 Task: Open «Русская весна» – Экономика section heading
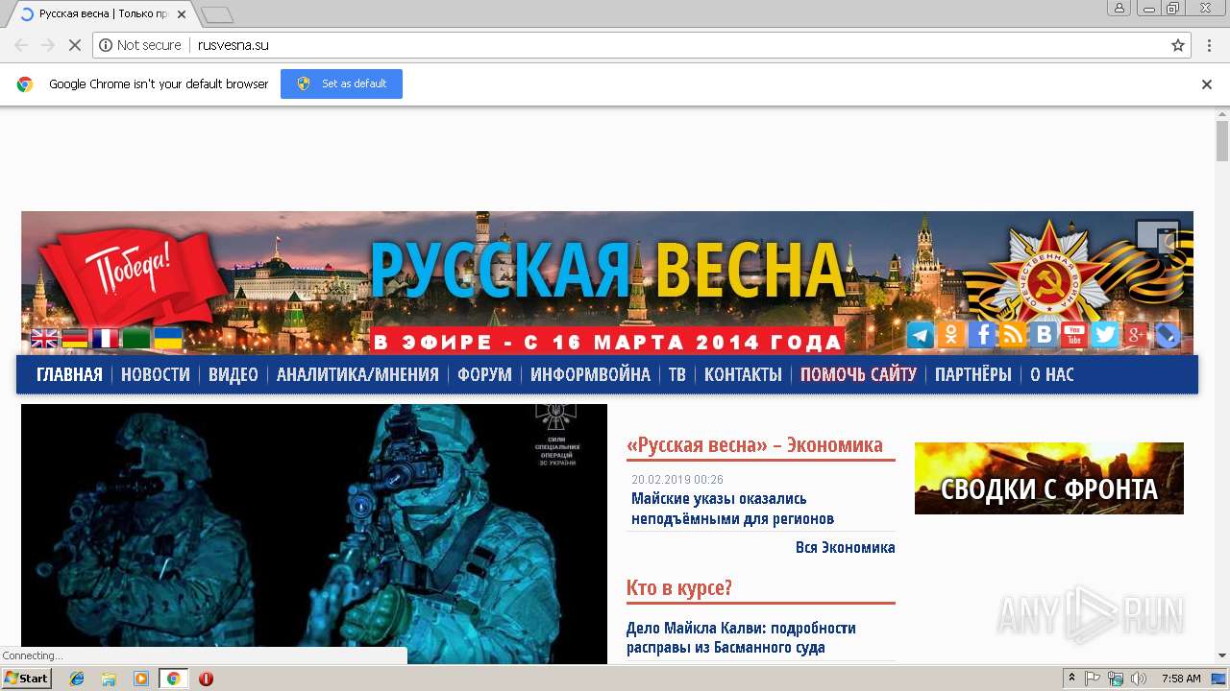point(754,445)
